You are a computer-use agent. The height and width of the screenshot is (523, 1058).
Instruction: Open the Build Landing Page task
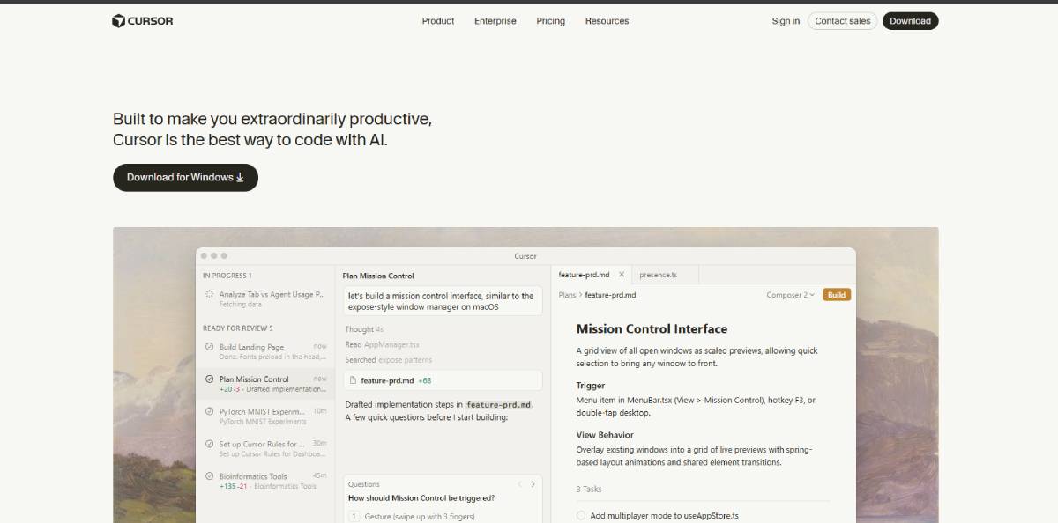(265, 351)
